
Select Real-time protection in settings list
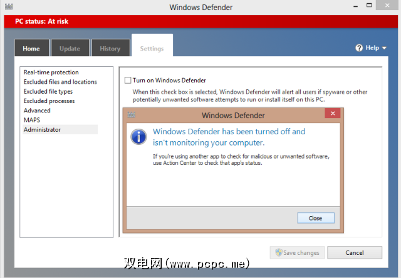click(51, 72)
